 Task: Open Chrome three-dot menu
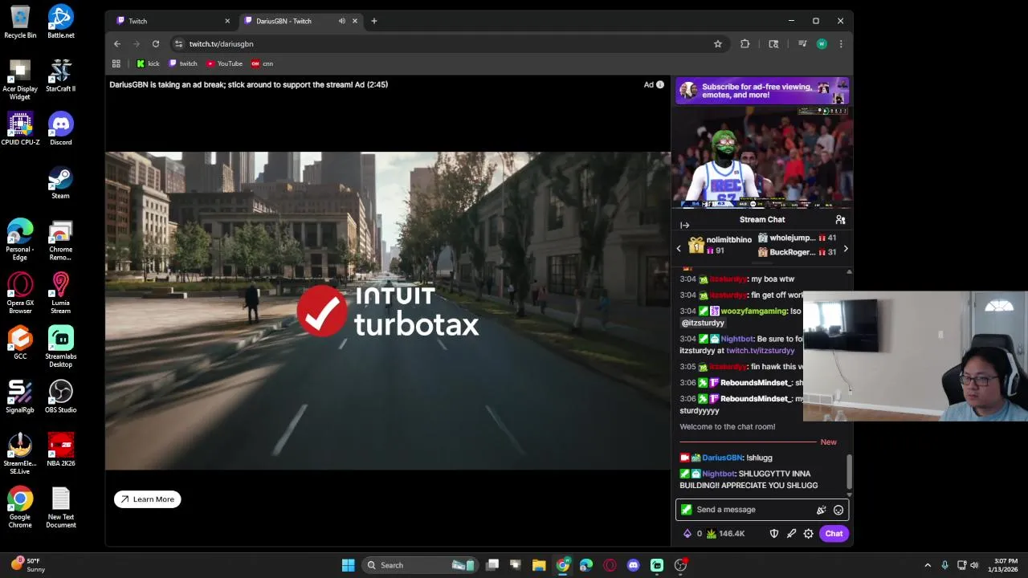coord(841,44)
